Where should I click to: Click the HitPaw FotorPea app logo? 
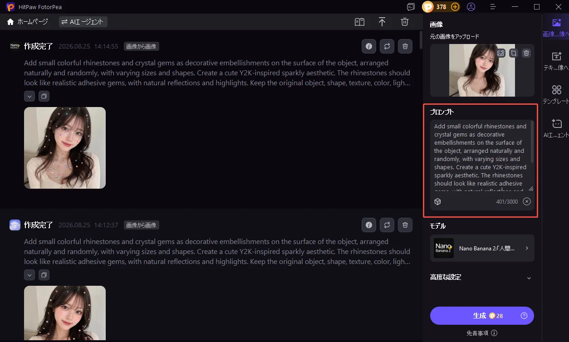[x=10, y=7]
